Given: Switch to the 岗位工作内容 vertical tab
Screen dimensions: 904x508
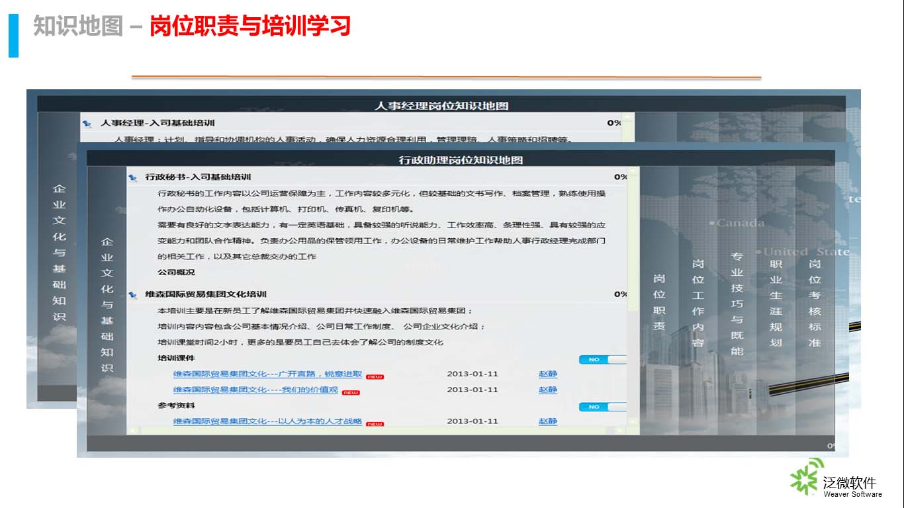Looking at the screenshot, I should (x=698, y=303).
